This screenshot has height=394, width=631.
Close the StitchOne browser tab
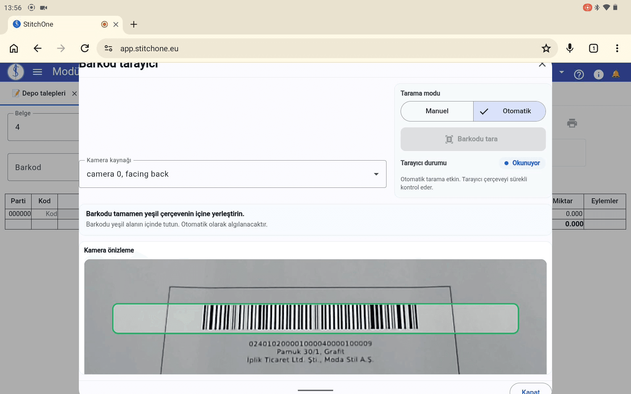[x=116, y=24]
